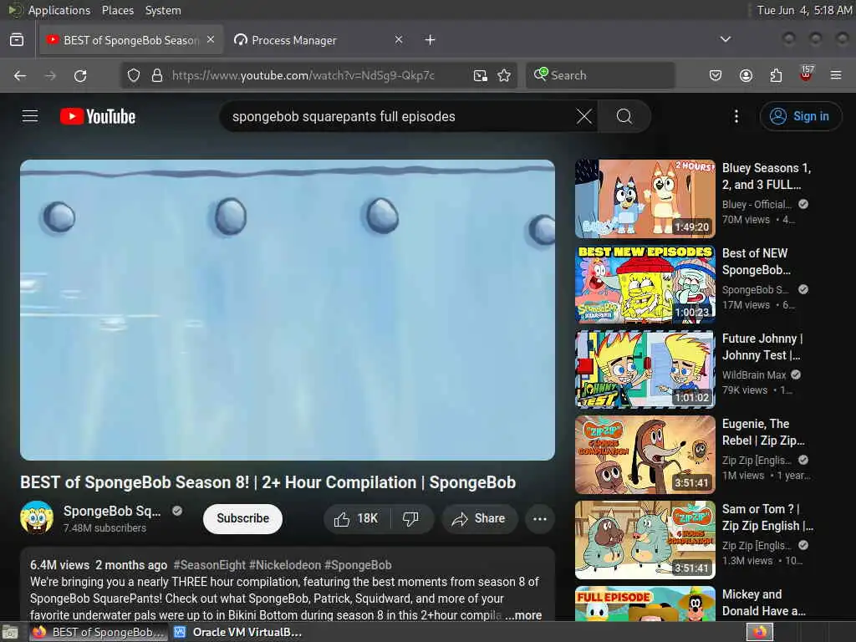The height and width of the screenshot is (642, 856).
Task: Select the BEST of SpongeBob Season tab
Action: coord(131,40)
